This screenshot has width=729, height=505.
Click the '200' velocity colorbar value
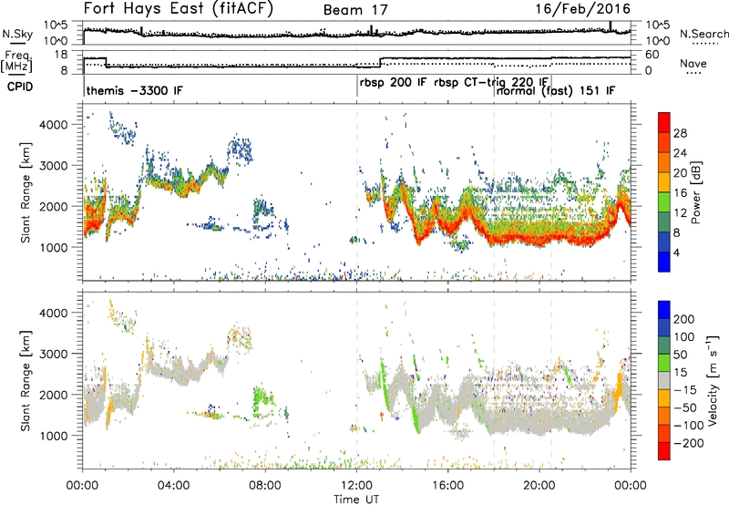(684, 319)
